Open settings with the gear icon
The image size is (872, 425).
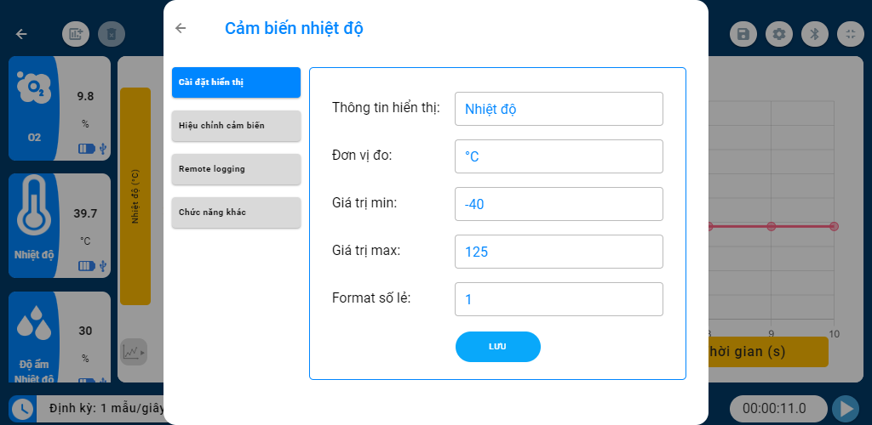pyautogui.click(x=778, y=34)
